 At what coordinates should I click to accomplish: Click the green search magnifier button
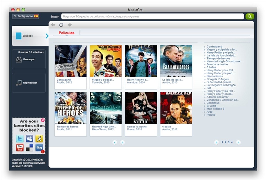[250, 16]
